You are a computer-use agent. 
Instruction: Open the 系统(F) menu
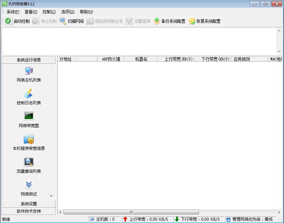tap(13, 12)
